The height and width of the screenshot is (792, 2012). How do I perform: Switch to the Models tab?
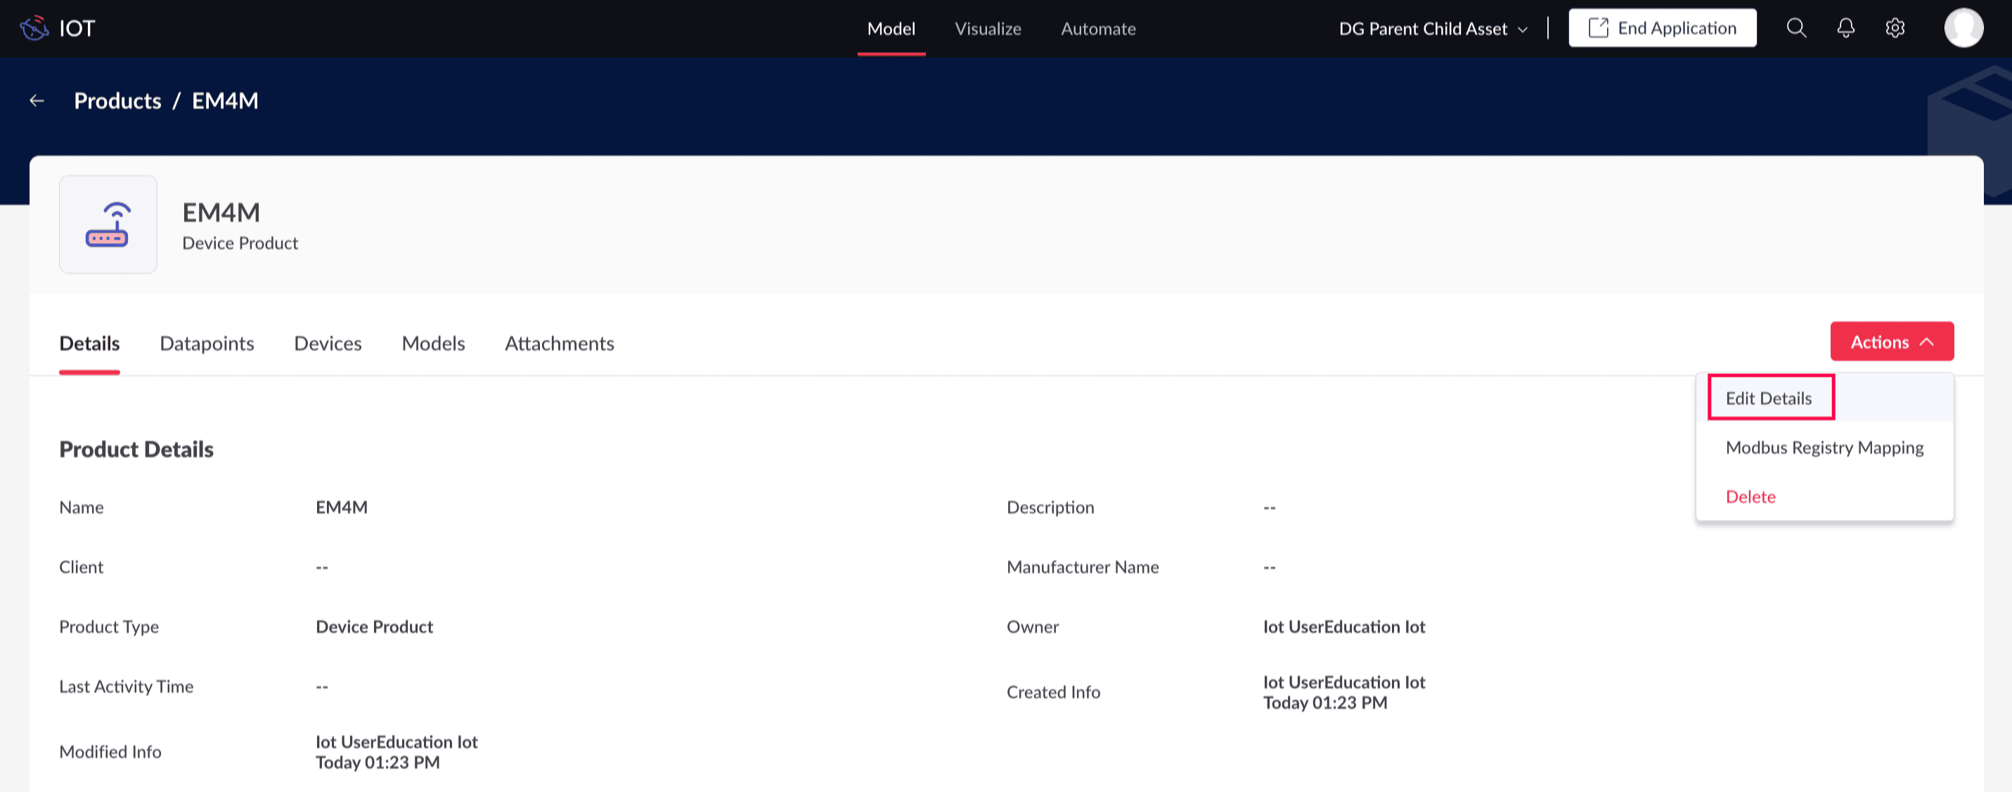433,344
